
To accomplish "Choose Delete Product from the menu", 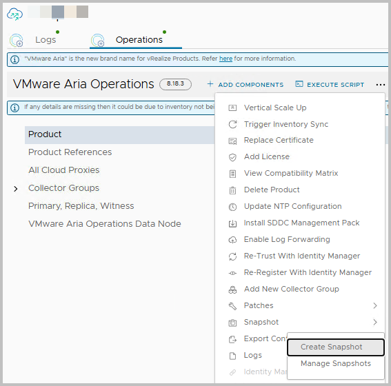I will [x=272, y=190].
